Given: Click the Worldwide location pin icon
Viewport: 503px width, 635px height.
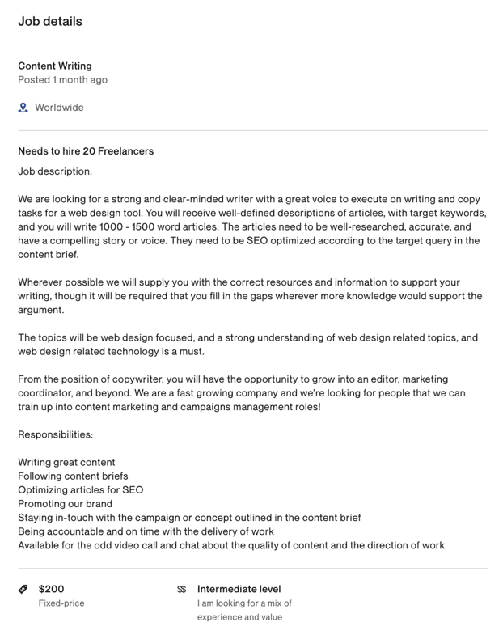Looking at the screenshot, I should pyautogui.click(x=23, y=108).
